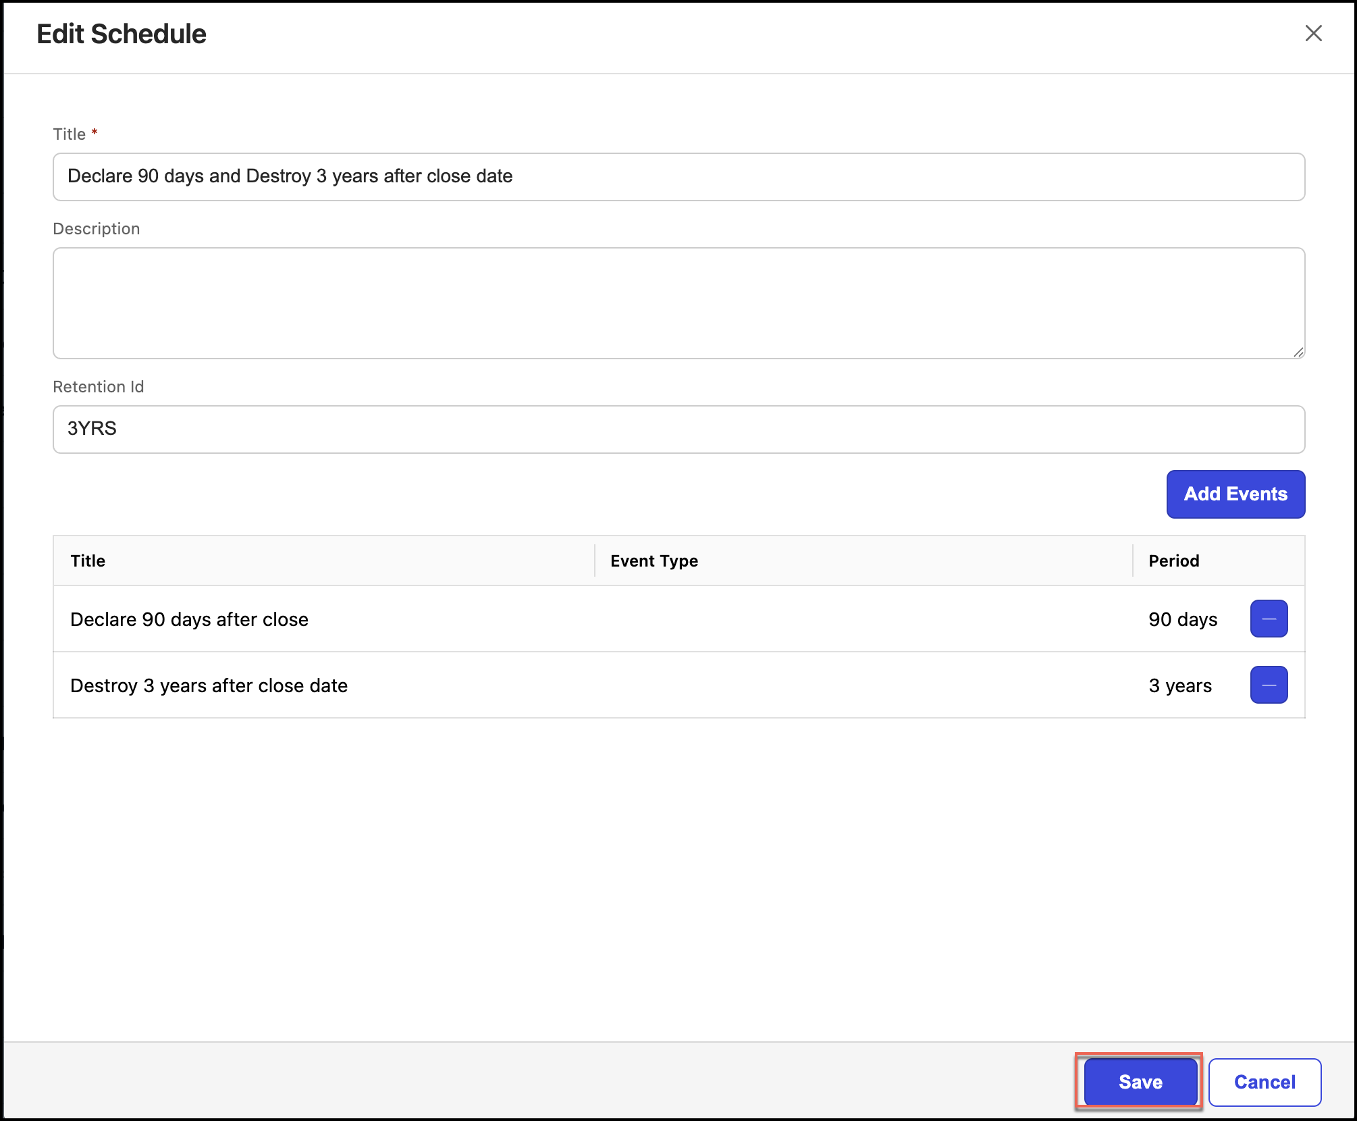Sort the table by Event Type column
The height and width of the screenshot is (1121, 1357).
[x=654, y=560]
